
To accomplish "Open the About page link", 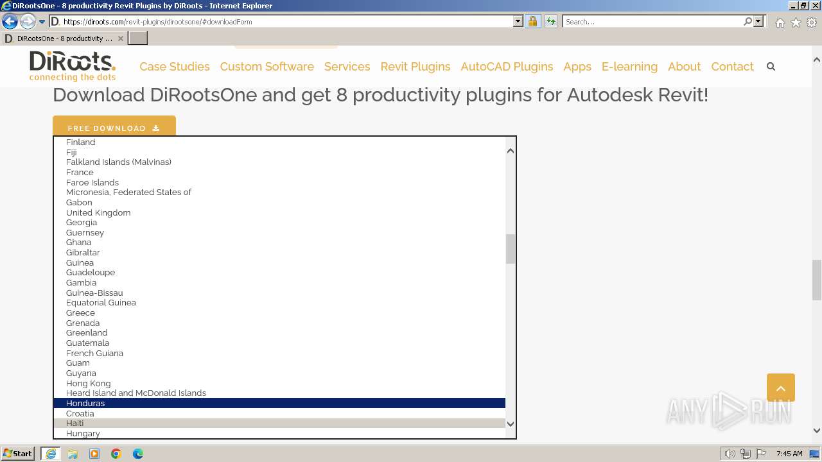I will [x=684, y=67].
